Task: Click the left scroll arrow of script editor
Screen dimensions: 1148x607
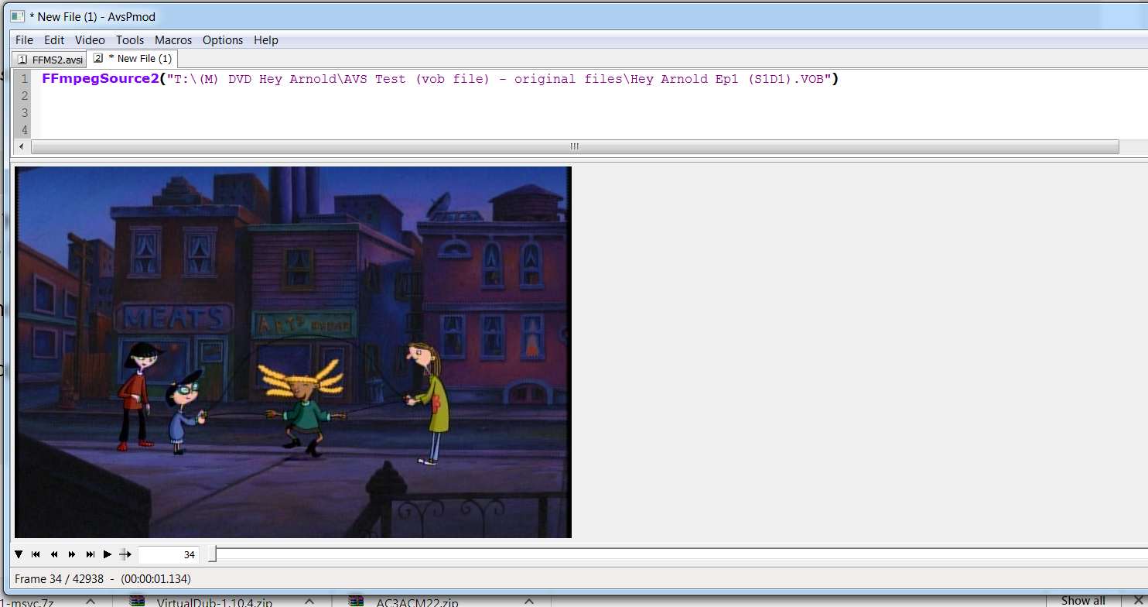Action: [22, 146]
